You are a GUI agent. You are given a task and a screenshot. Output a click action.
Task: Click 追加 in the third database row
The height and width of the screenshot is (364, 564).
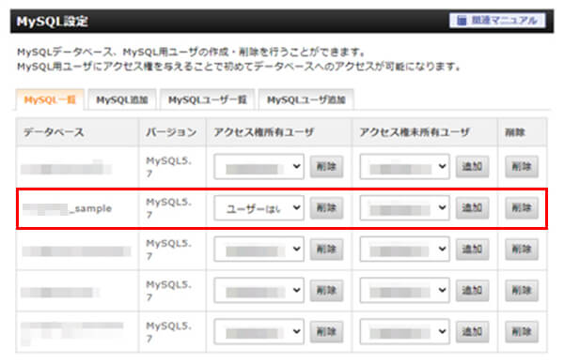pyautogui.click(x=472, y=250)
